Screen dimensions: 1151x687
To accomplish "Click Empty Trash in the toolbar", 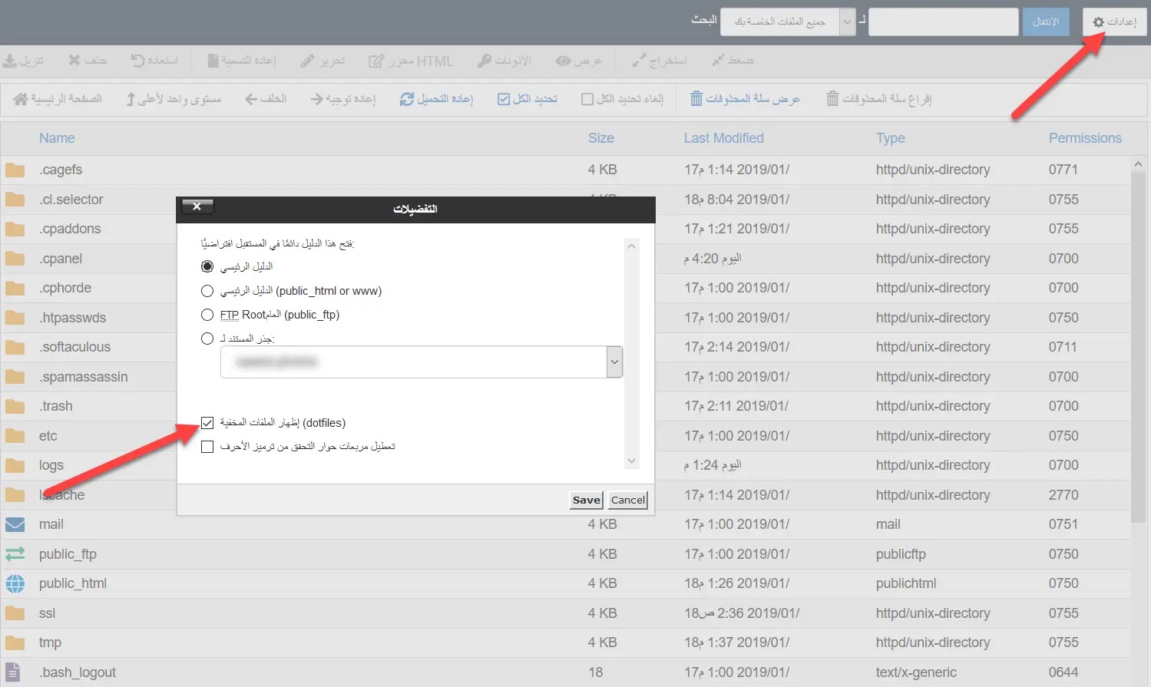I will [x=879, y=99].
